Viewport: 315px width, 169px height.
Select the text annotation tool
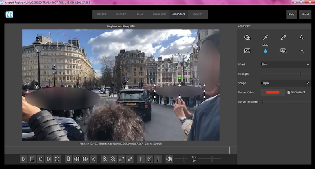coord(301,38)
